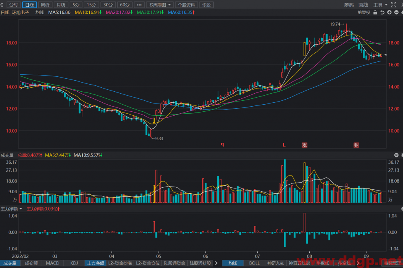Open the L2-资金仓位 tab
The width and height of the screenshot is (403, 268).
(148, 263)
